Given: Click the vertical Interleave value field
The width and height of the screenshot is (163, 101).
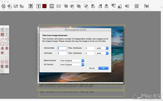Looking at the screenshot, I should [x=90, y=53].
